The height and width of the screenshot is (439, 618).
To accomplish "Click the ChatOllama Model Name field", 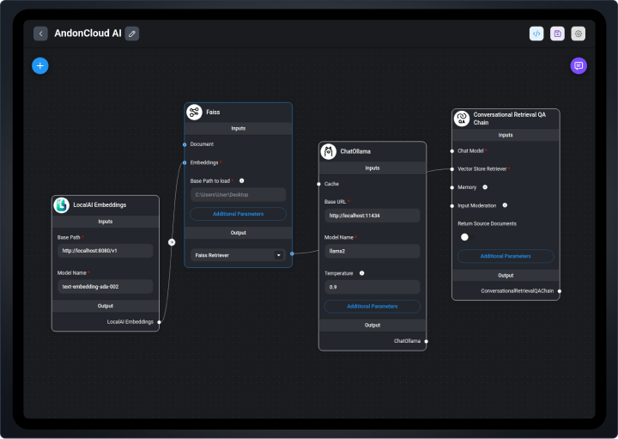I will (x=372, y=251).
